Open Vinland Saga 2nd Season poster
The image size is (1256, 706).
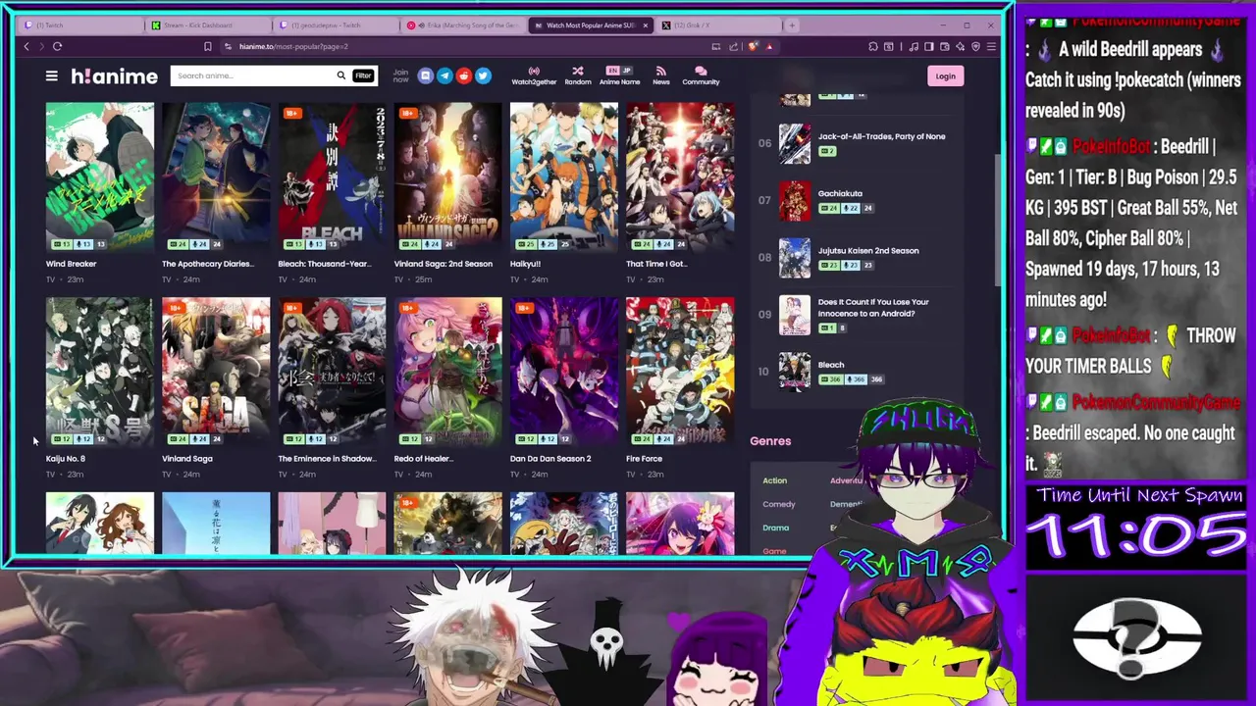447,176
